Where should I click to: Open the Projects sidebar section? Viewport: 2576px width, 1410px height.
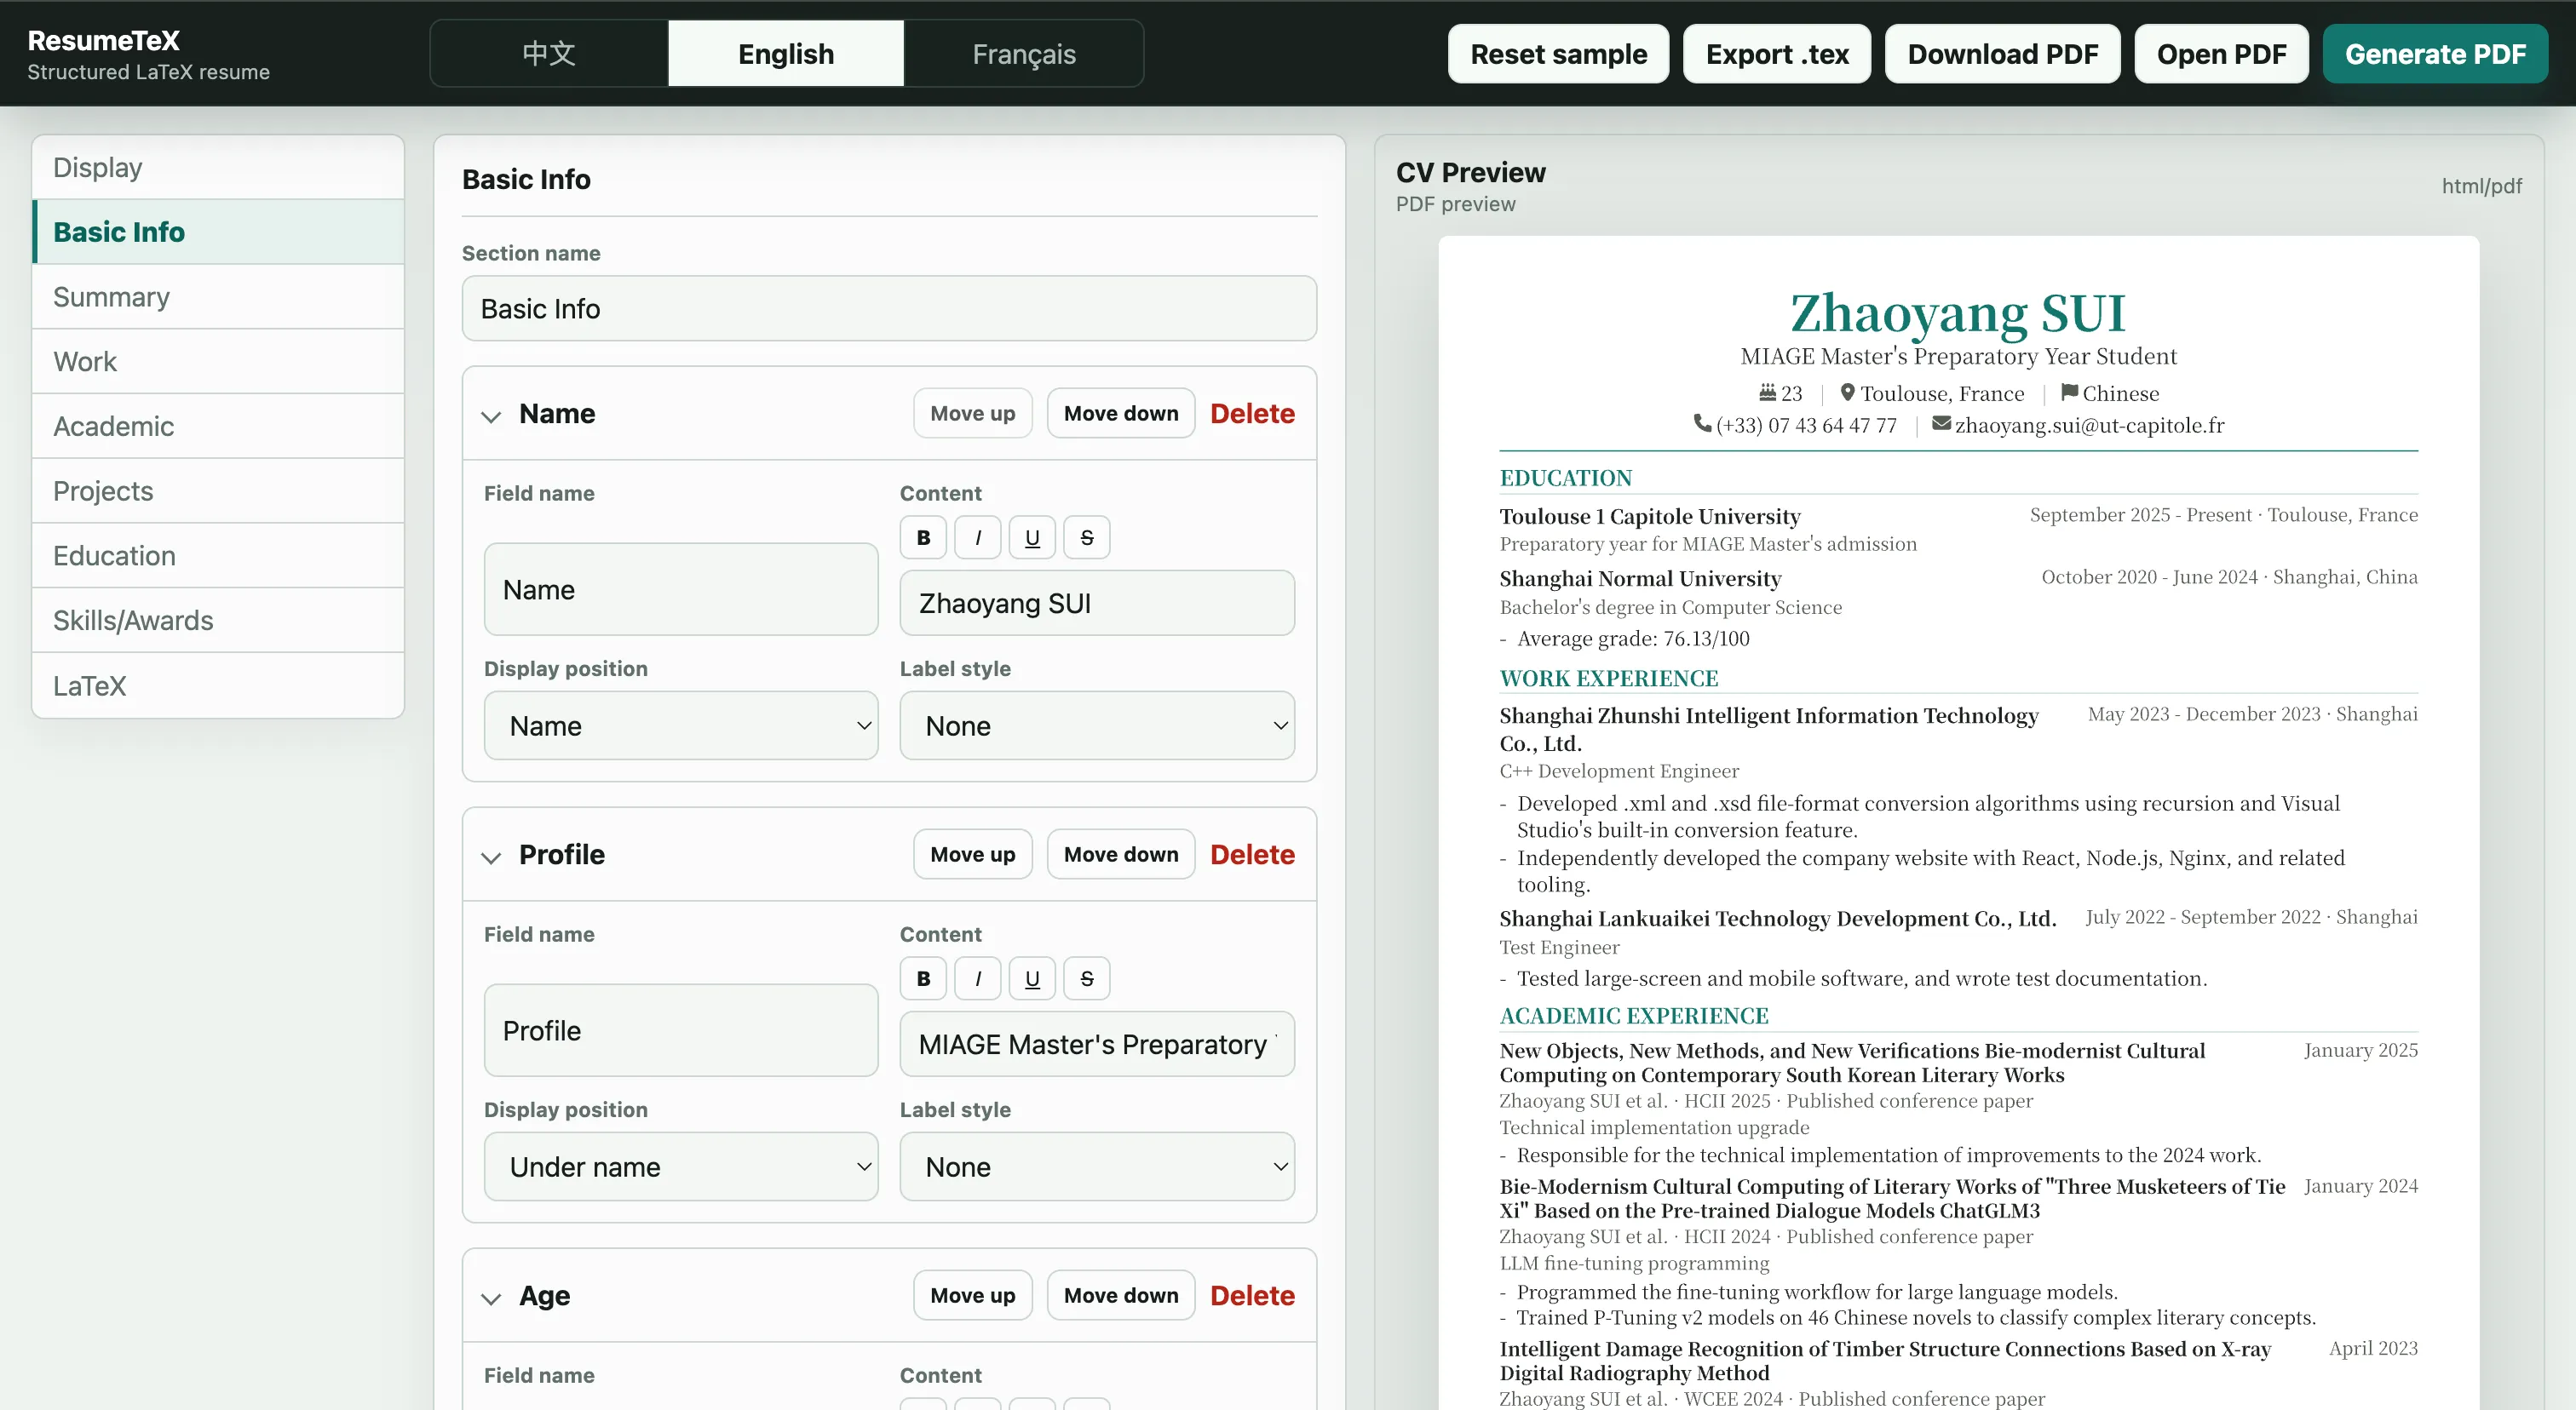(218, 490)
